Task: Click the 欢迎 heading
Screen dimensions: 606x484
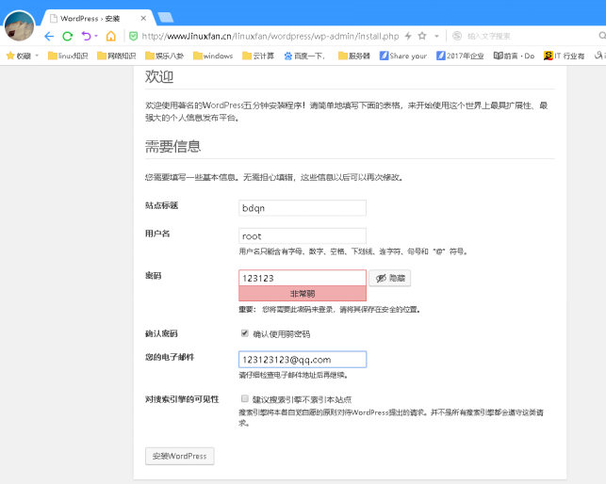Action: [159, 76]
